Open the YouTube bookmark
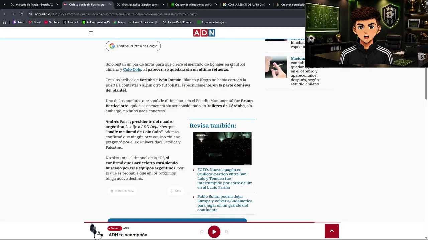Viewport: 428px width, 240px height. pos(52,22)
